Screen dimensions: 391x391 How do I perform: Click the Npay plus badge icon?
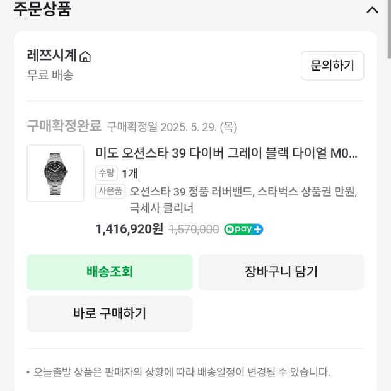[243, 229]
